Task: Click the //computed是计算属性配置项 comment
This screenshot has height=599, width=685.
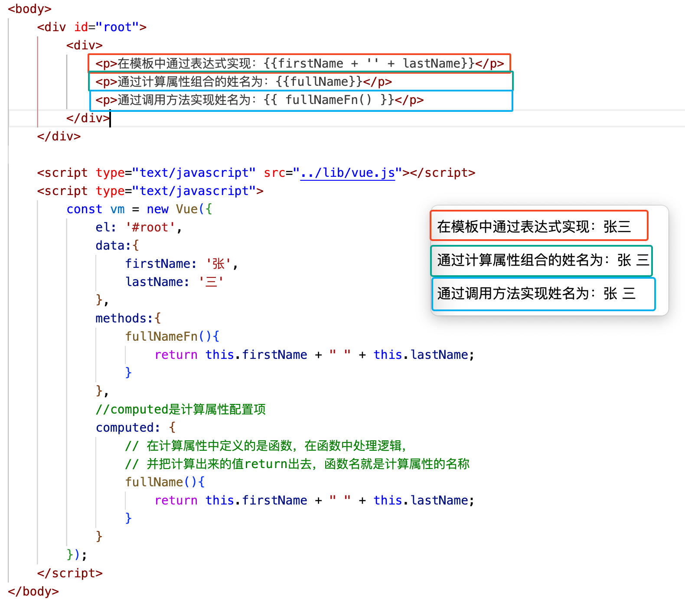Action: [x=180, y=410]
